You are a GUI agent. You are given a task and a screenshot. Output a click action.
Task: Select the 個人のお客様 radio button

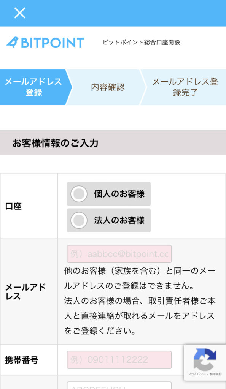[79, 194]
